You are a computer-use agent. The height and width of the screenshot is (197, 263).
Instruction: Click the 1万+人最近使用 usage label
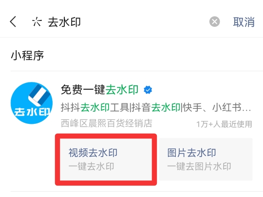[224, 124]
